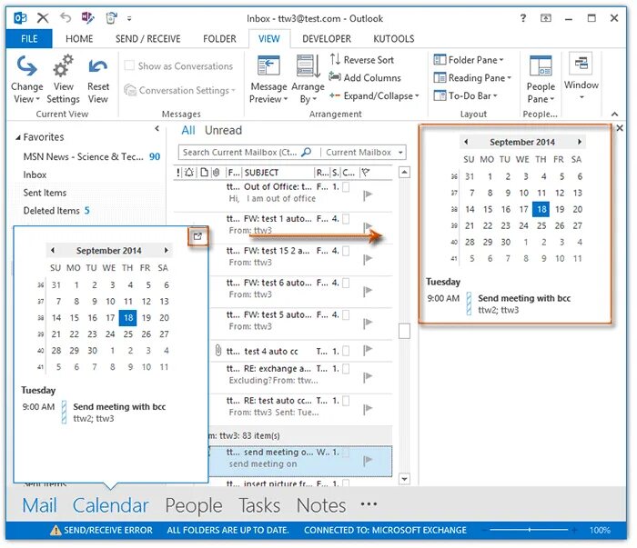Click the Reset View icon

point(98,66)
